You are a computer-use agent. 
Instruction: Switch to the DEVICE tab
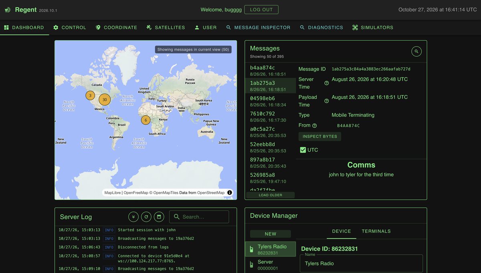[x=342, y=231]
